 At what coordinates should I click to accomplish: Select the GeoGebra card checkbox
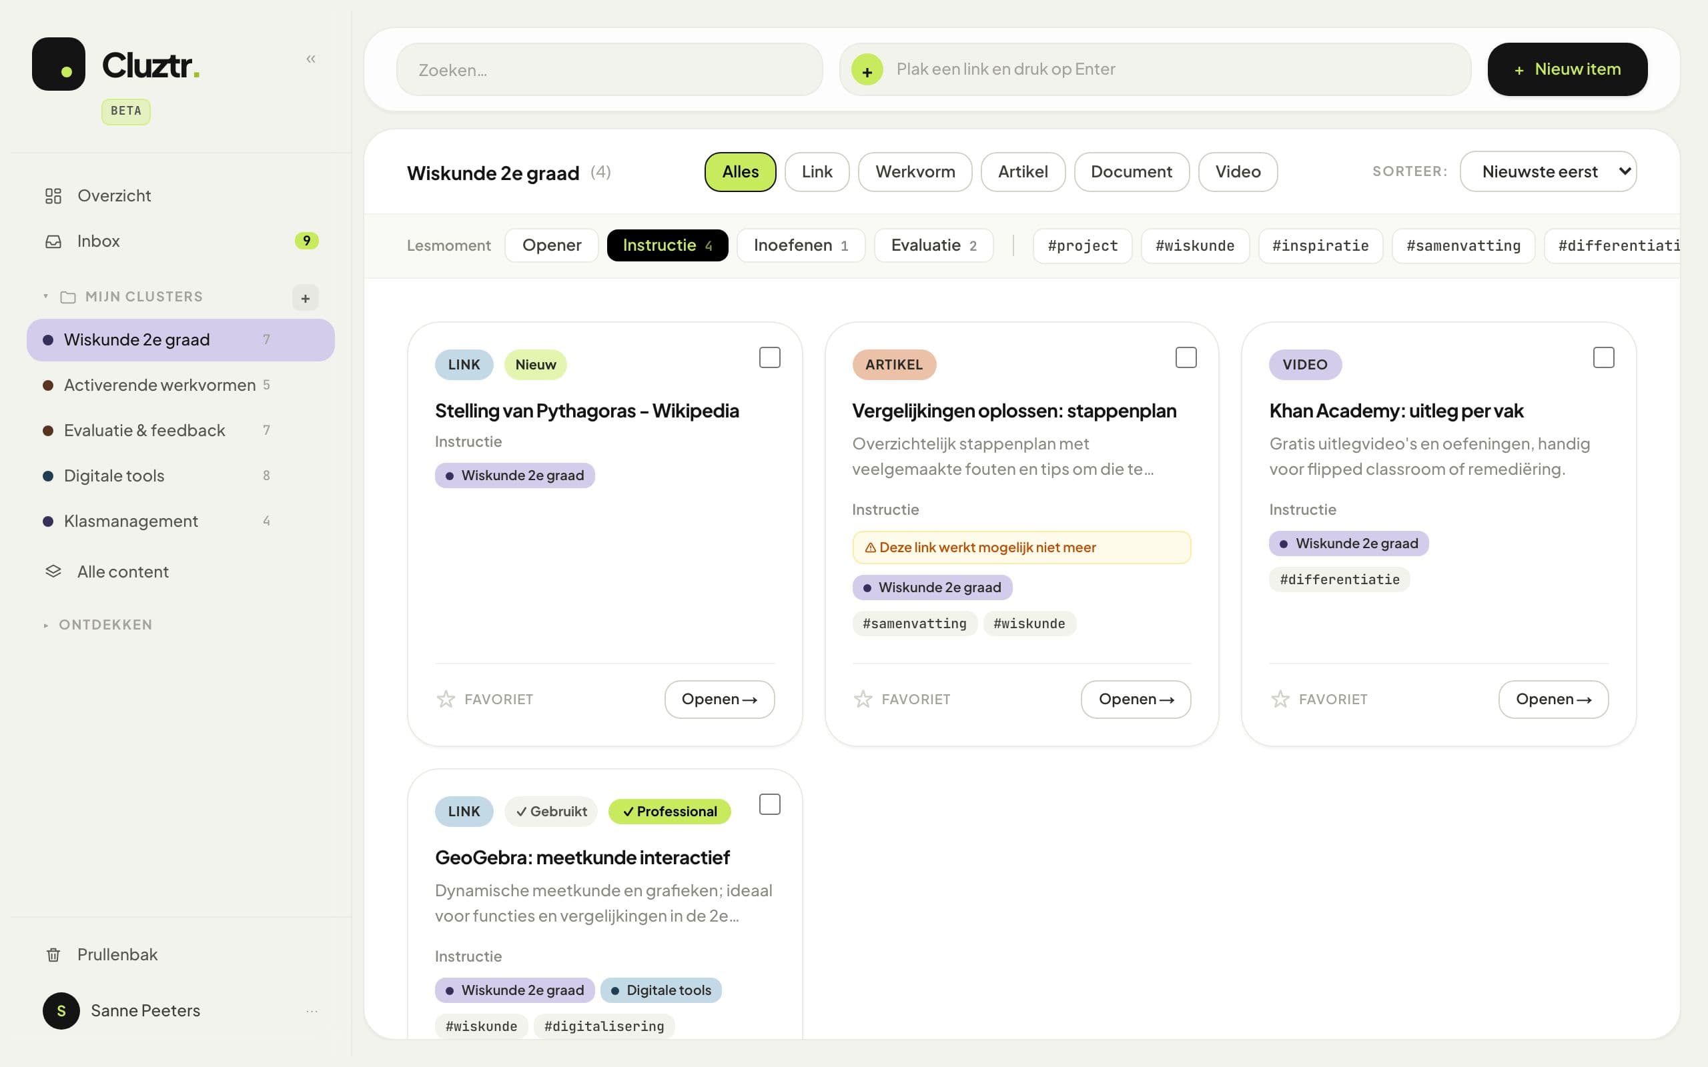(769, 804)
